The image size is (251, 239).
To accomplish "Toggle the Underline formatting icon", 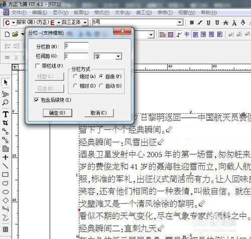I will [x=208, y=23].
